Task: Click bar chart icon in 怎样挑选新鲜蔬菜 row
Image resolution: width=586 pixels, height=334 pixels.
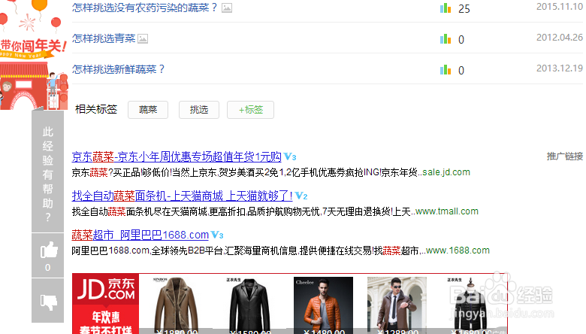Action: point(446,70)
